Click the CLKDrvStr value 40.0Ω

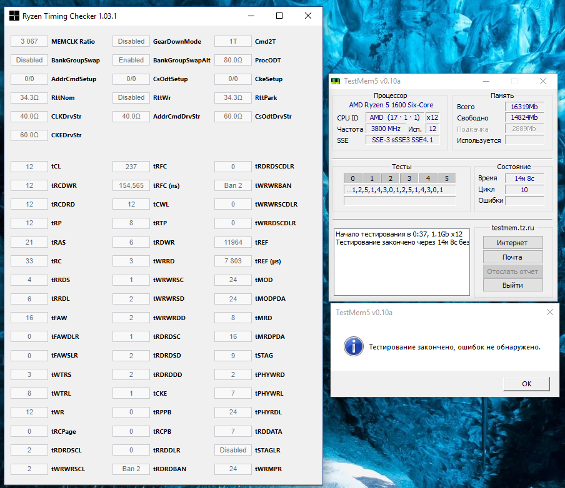click(x=29, y=116)
